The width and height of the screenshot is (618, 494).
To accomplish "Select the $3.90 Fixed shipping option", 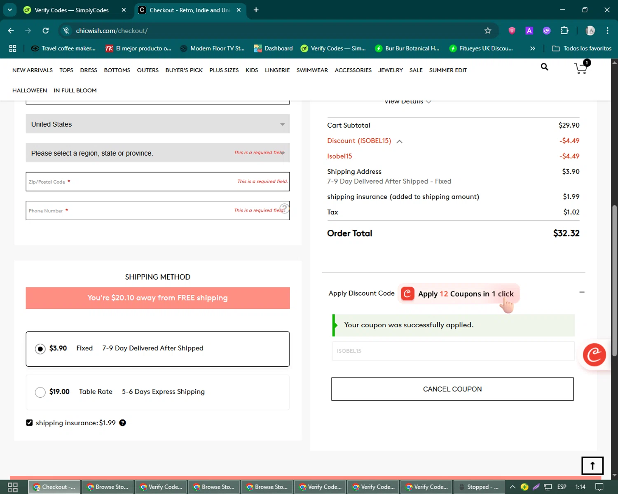I will [40, 349].
